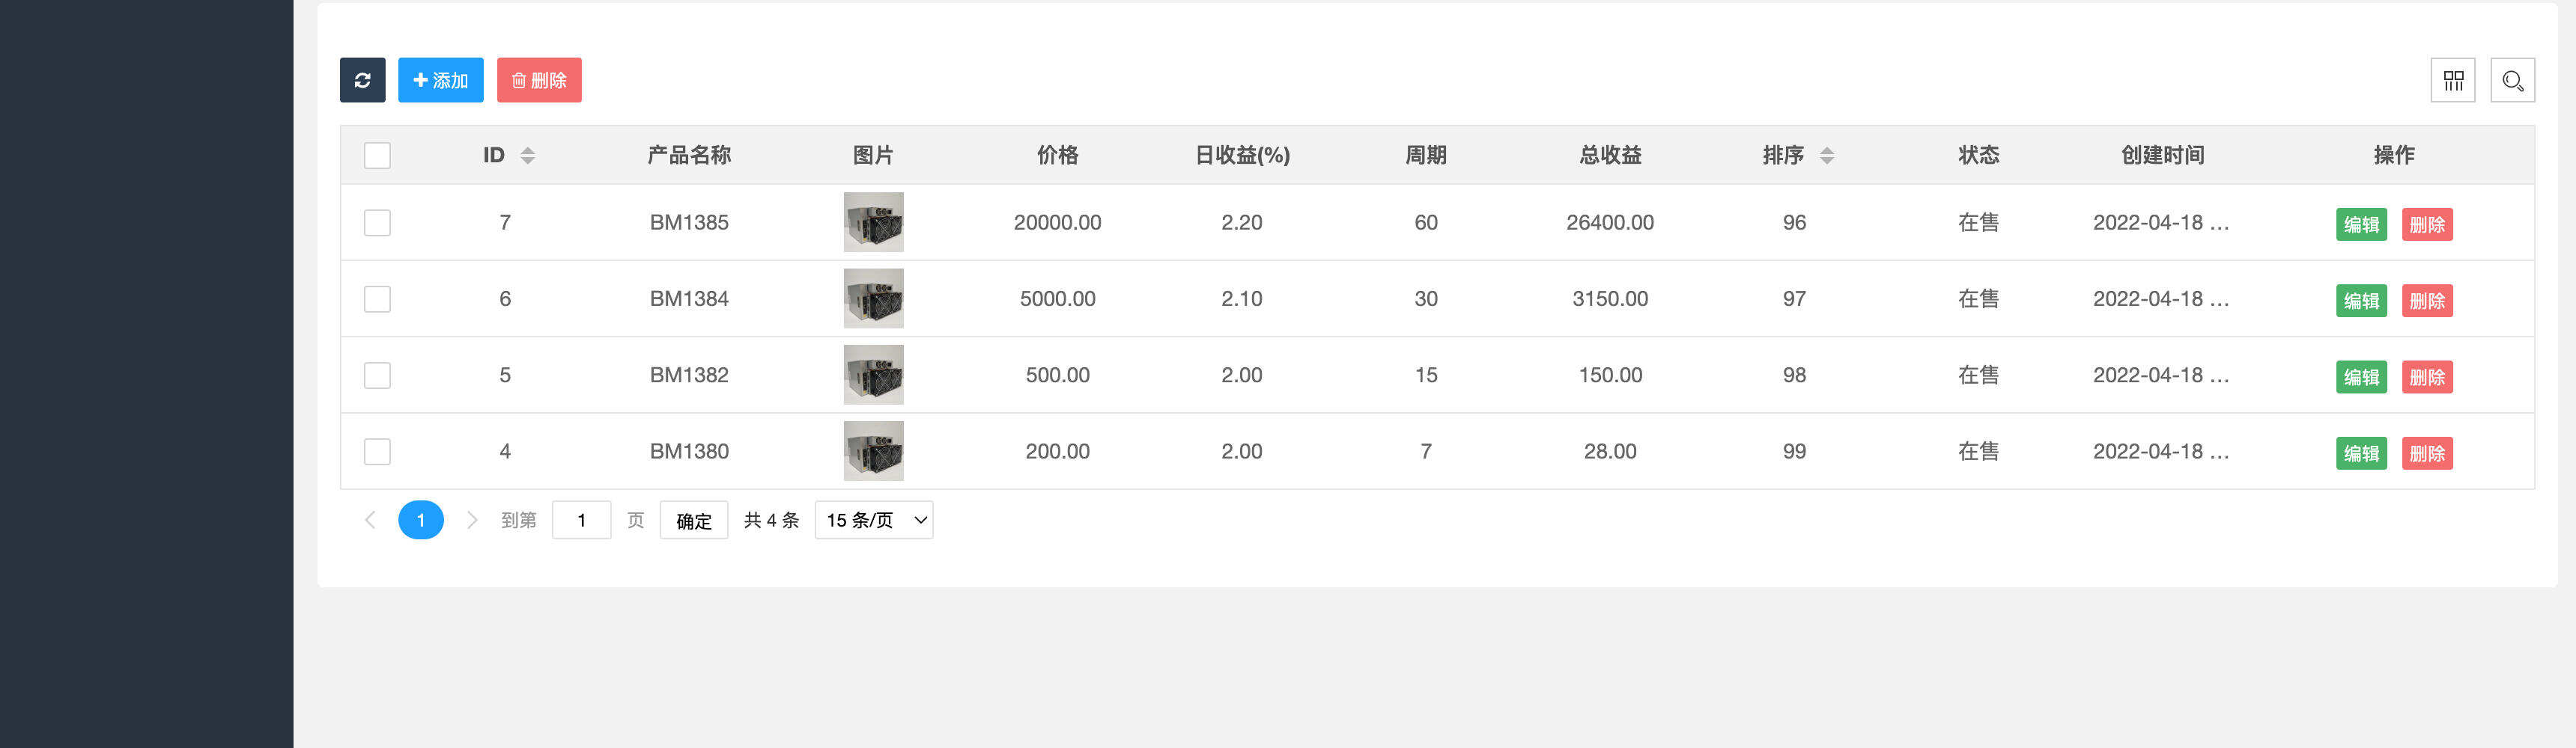Click 确定 to jump to page
Viewport: 2576px width, 748px height.
tap(693, 519)
